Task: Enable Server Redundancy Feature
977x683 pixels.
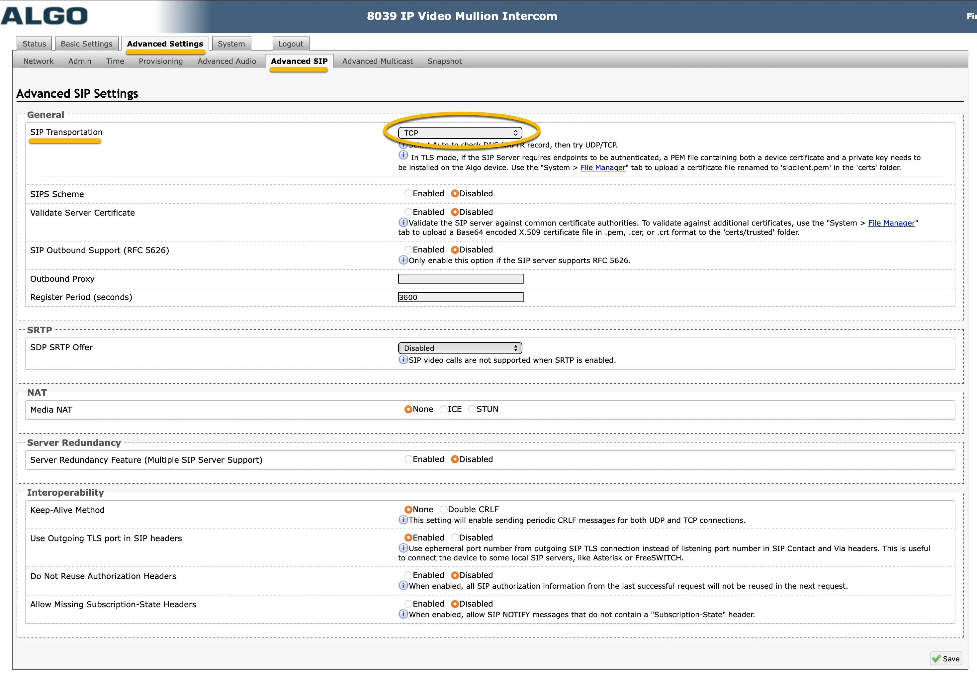Action: coord(408,459)
